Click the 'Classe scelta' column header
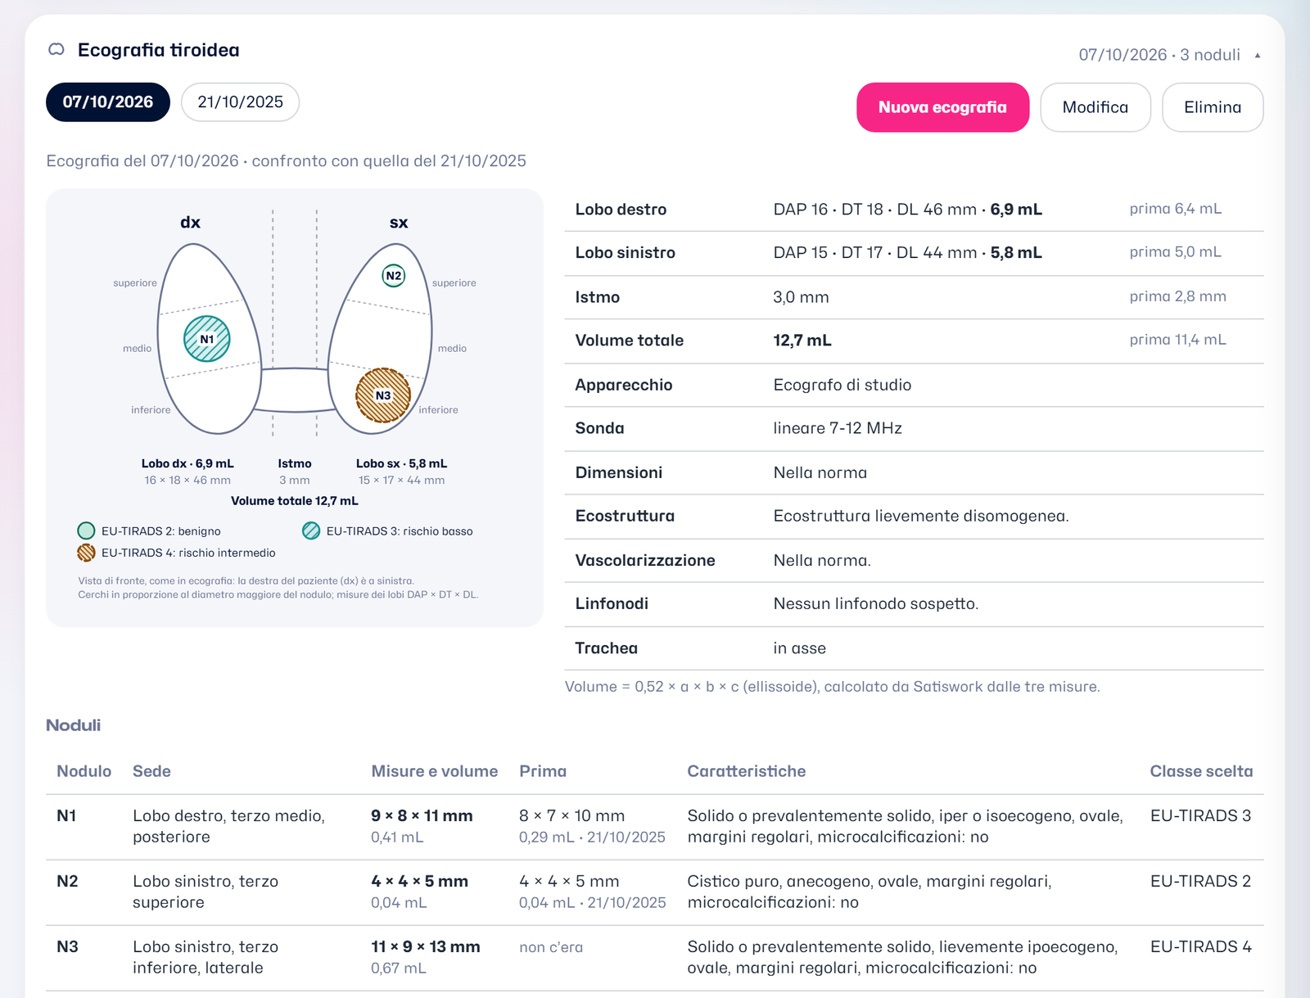The width and height of the screenshot is (1310, 998). [1201, 771]
